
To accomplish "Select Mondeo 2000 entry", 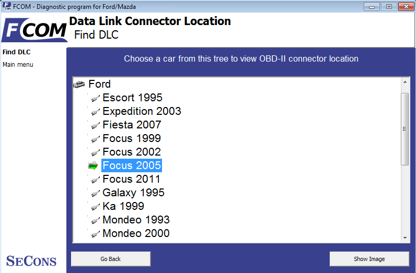I will [136, 233].
